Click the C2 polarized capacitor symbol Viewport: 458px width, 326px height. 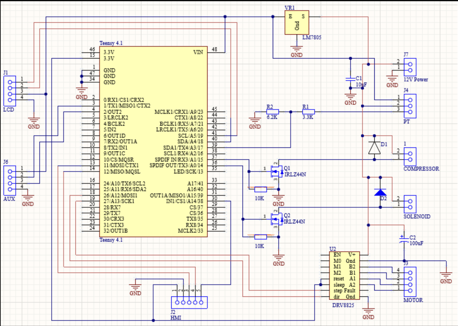click(404, 239)
